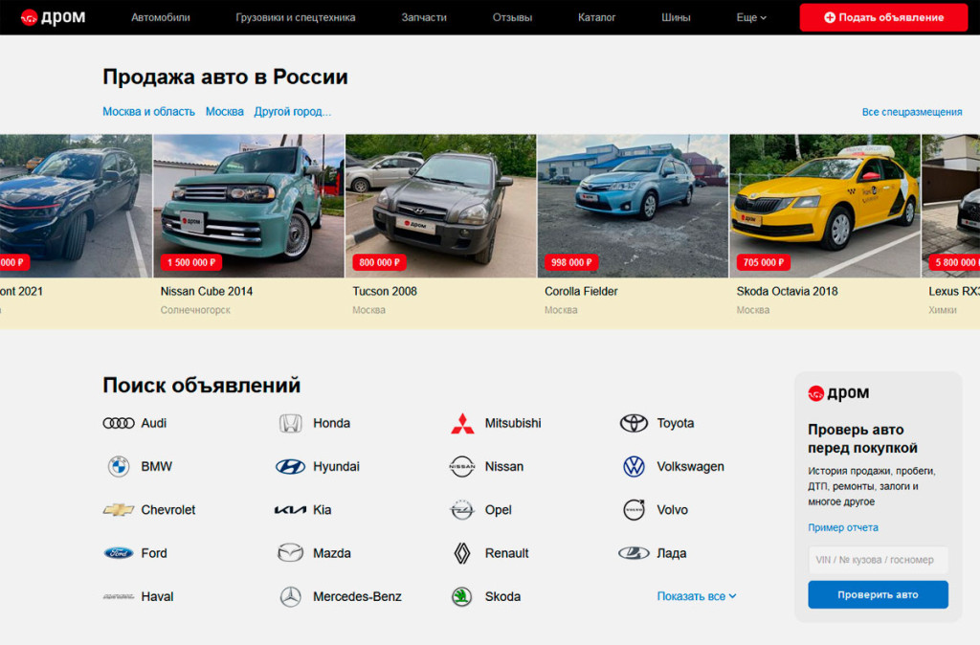Click the Audi rings logo icon
980x645 pixels.
point(119,423)
